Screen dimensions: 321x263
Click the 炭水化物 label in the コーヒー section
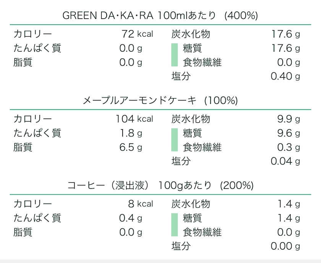click(x=191, y=204)
